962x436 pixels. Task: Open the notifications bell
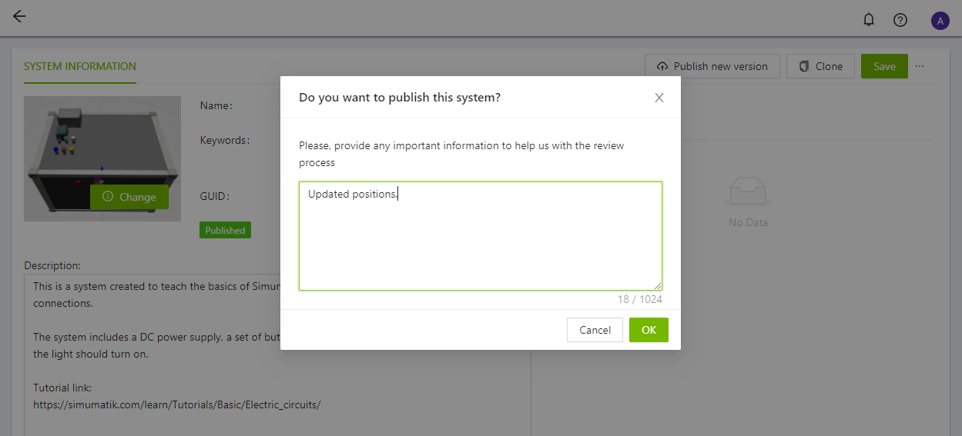(x=869, y=20)
